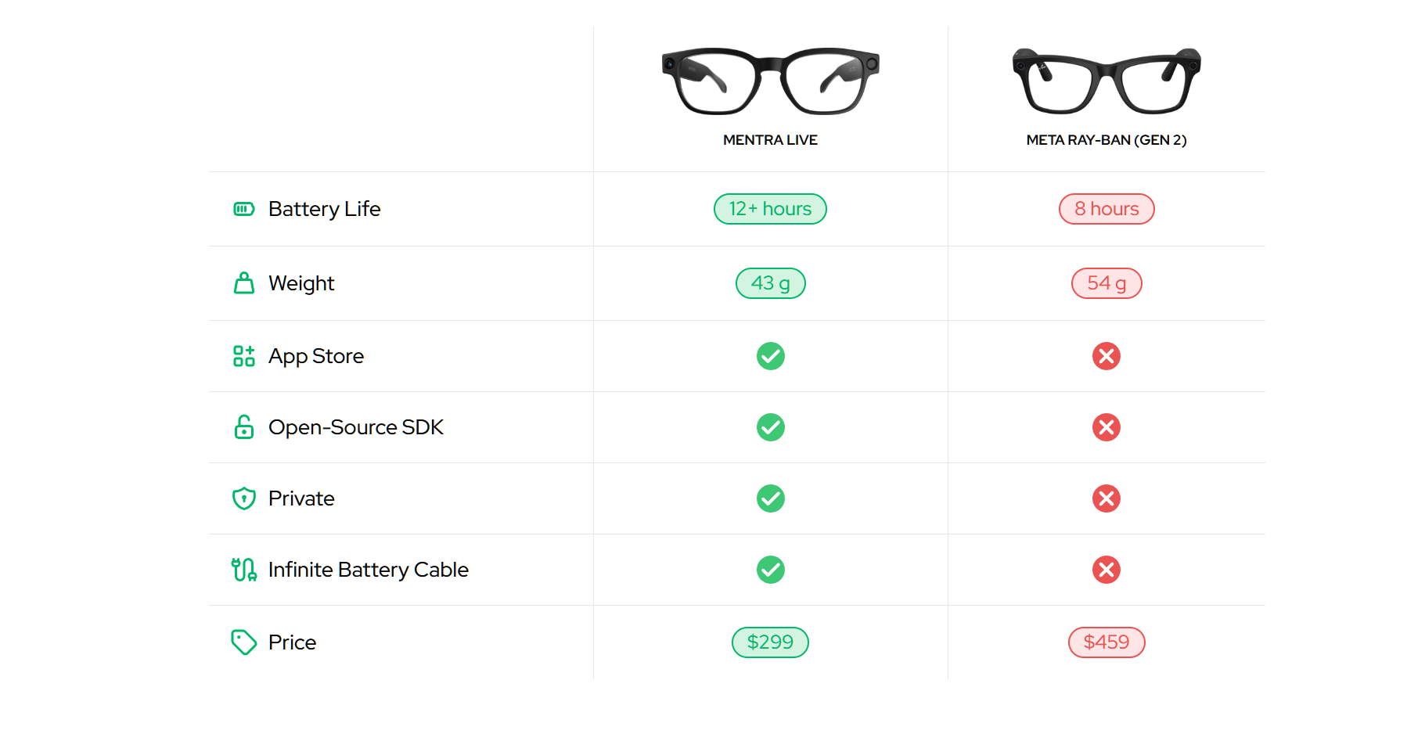Viewport: 1425px width, 734px height.
Task: Click the battery icon beside Battery Life
Action: pos(244,209)
